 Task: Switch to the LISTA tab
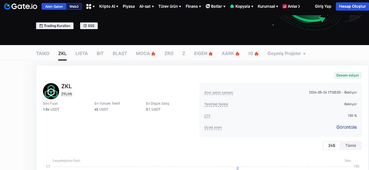pos(81,54)
